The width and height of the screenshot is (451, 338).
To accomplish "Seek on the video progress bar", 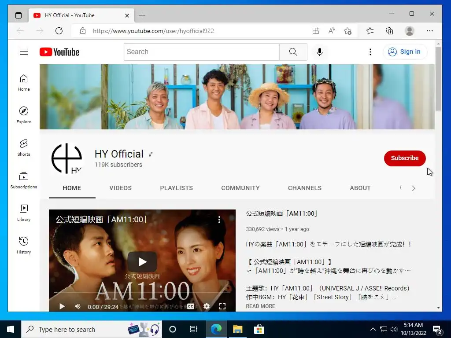I will [x=142, y=293].
